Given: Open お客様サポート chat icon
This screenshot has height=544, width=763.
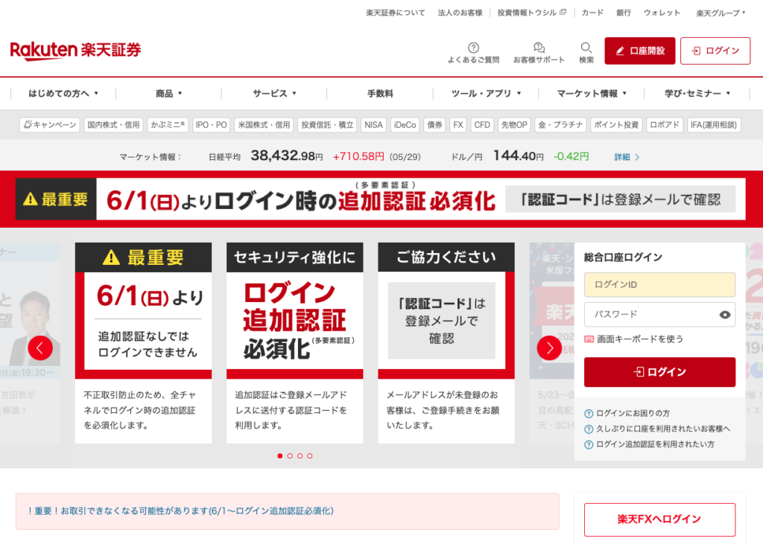Looking at the screenshot, I should [539, 48].
